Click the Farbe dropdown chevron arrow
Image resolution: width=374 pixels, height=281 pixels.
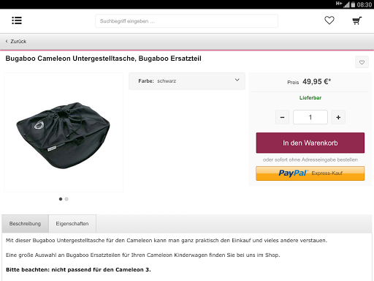tap(237, 80)
